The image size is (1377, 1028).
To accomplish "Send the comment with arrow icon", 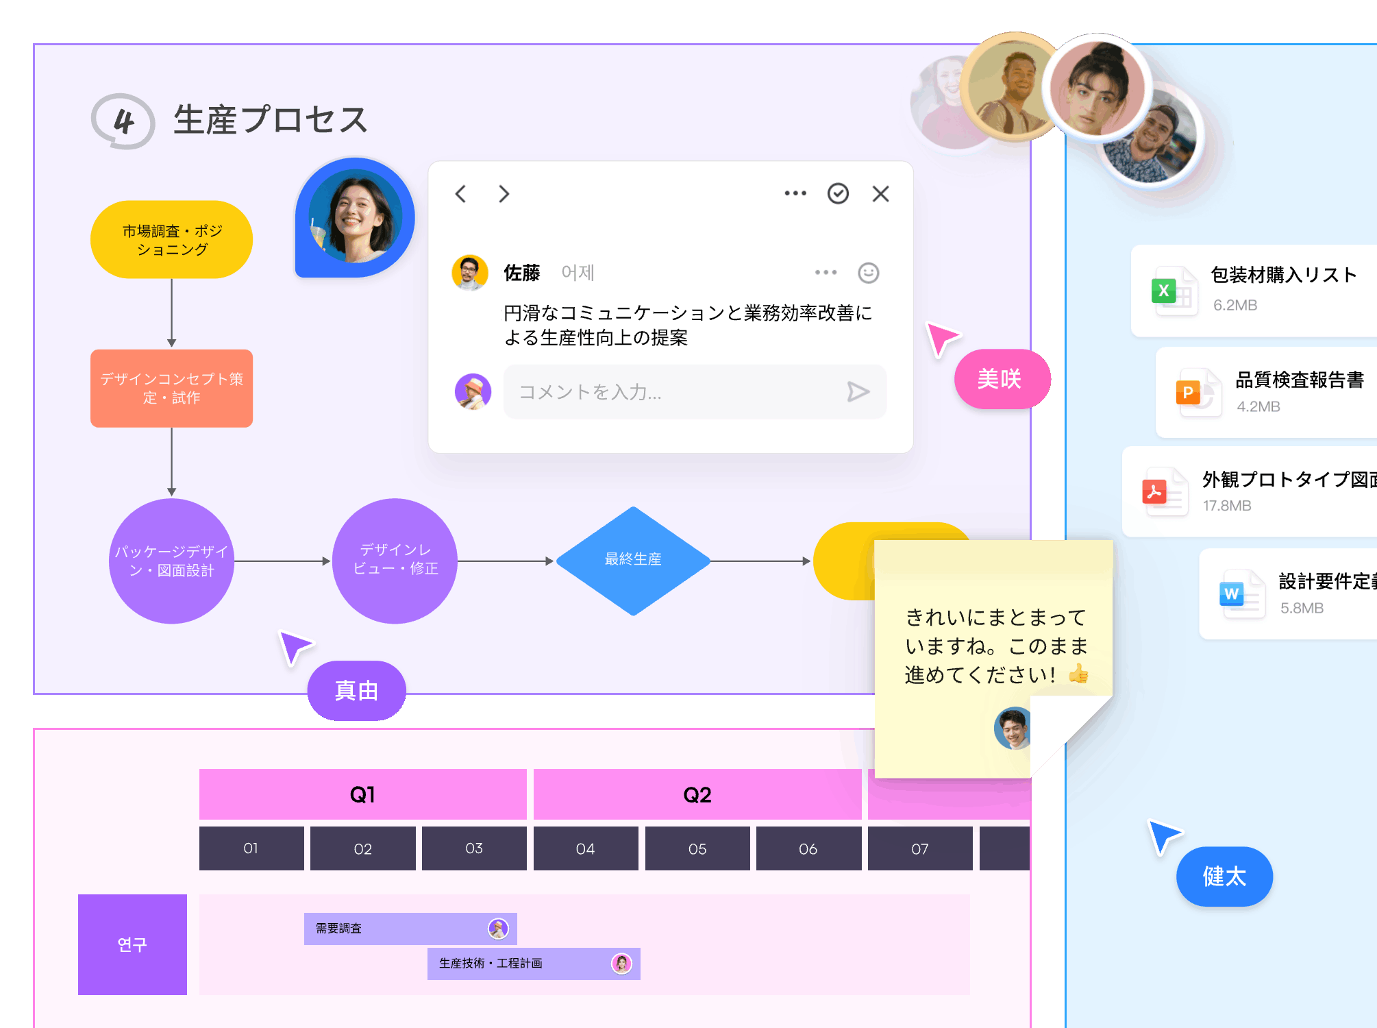I will [858, 392].
